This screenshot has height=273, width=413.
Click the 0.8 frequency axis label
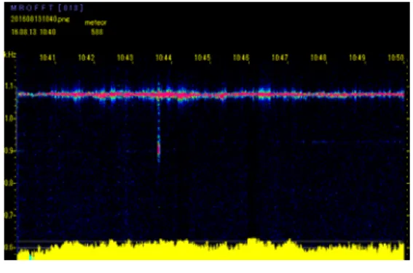[x=9, y=183]
